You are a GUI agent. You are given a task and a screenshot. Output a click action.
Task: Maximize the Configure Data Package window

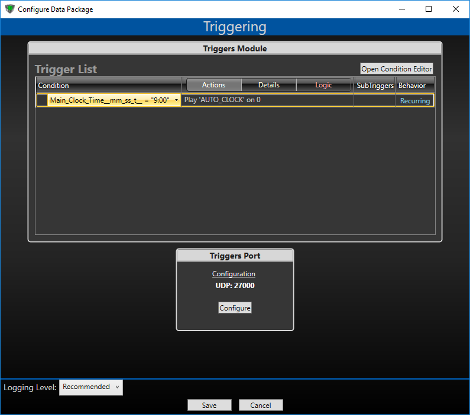click(x=429, y=9)
